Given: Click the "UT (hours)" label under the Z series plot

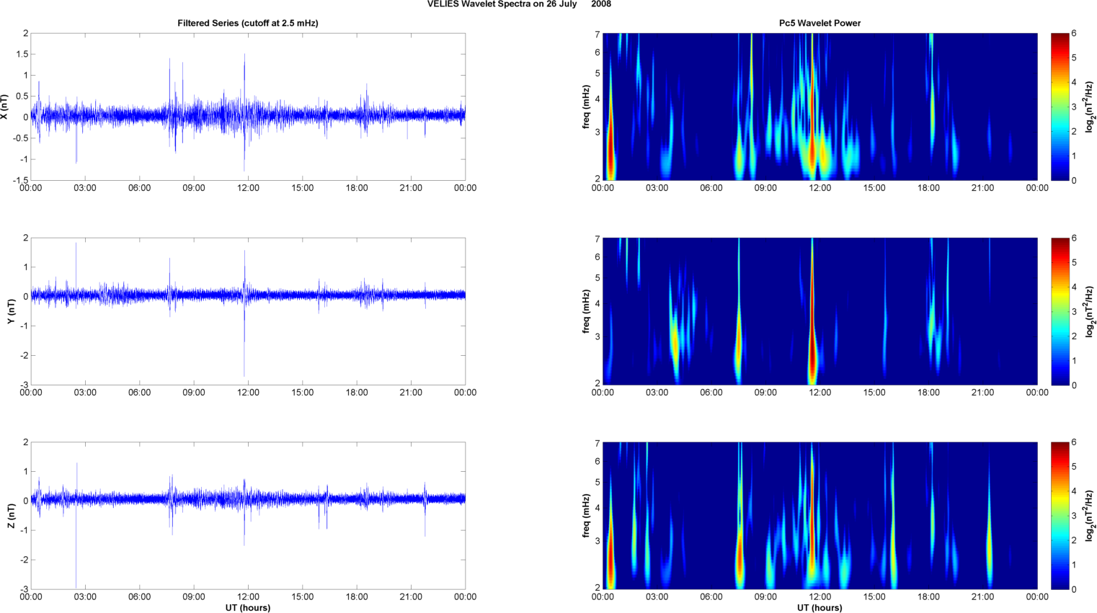Looking at the screenshot, I should pyautogui.click(x=248, y=608).
